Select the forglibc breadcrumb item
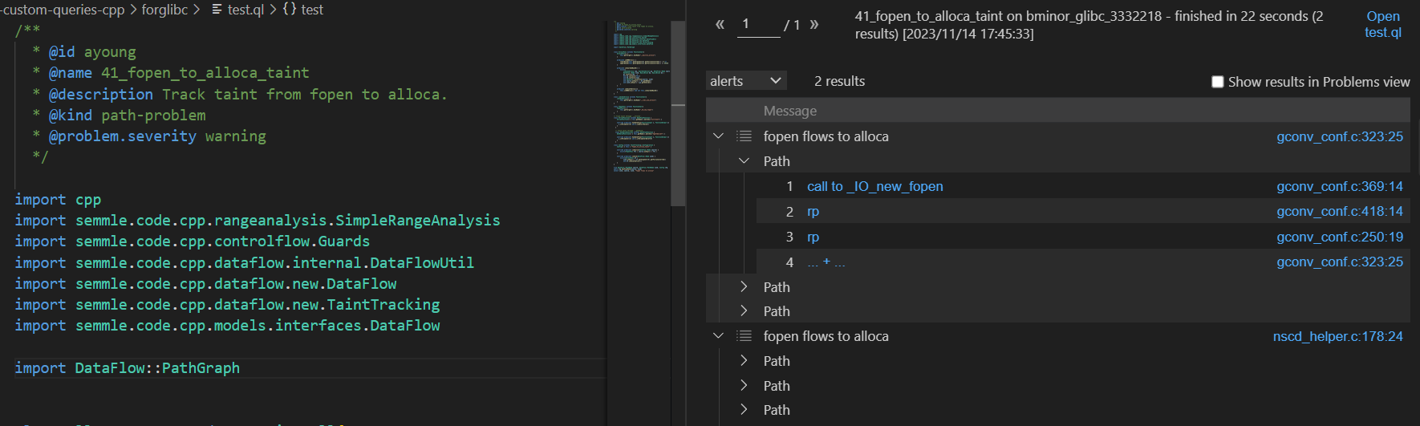1420x426 pixels. 164,10
